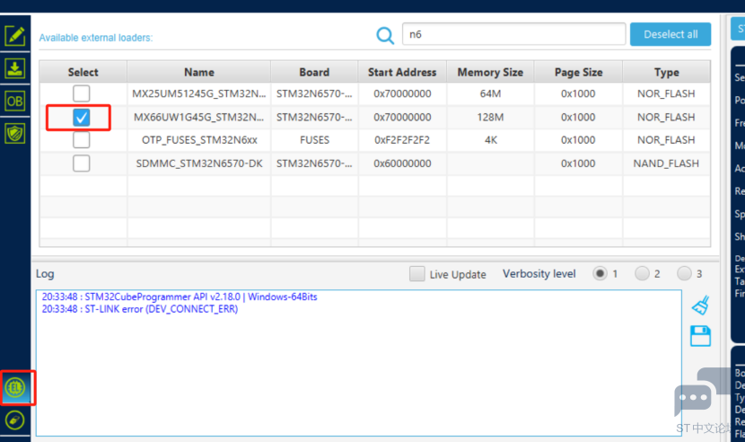
Task: Click the MX66UW1G45G_STM32N... name cell
Action: point(199,117)
